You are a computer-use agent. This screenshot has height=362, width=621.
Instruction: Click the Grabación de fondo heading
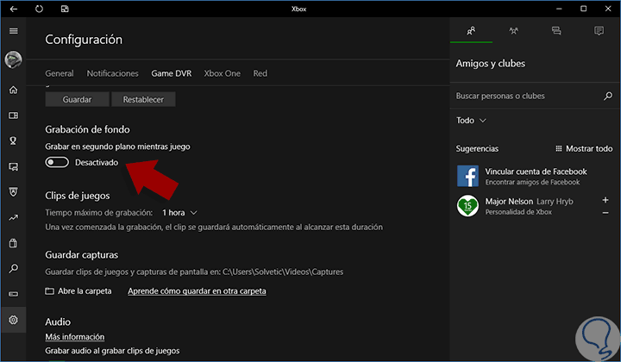[87, 129]
